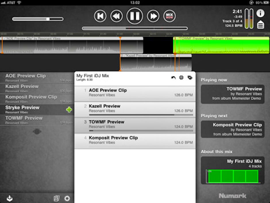The image size is (270, 203).
Task: Open the info icon
Action: point(260,13)
